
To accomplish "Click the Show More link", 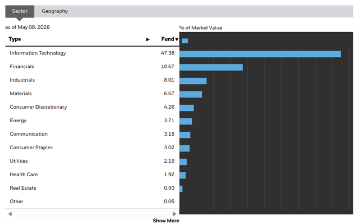I will pyautogui.click(x=166, y=221).
